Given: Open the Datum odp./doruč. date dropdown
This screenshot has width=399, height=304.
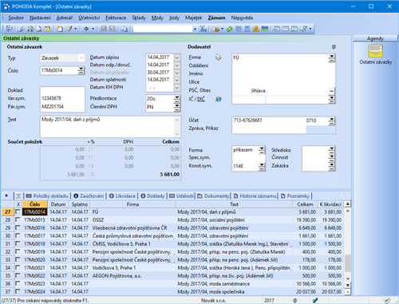Looking at the screenshot, I should pyautogui.click(x=177, y=65).
